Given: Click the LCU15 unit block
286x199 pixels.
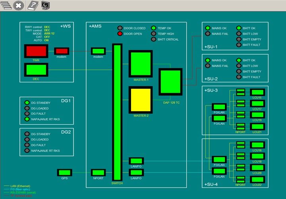Looking at the screenshot, I should pos(257,92).
